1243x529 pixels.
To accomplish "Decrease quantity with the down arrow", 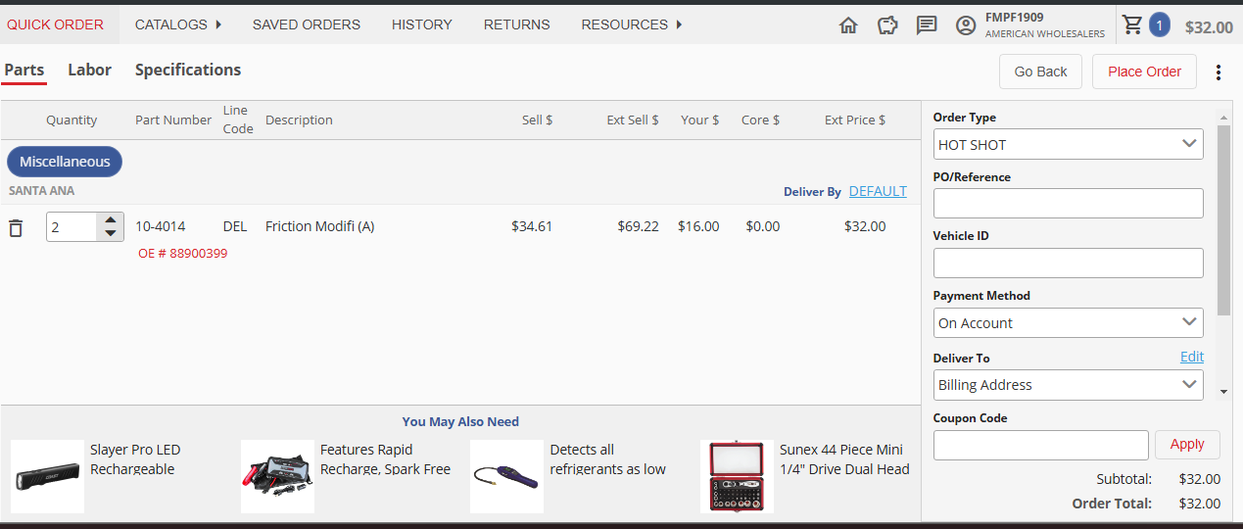I will pos(111,233).
